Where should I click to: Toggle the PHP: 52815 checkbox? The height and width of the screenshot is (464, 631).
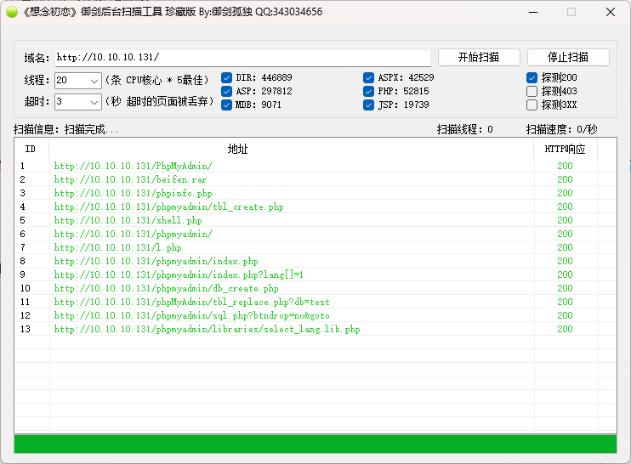coord(368,91)
